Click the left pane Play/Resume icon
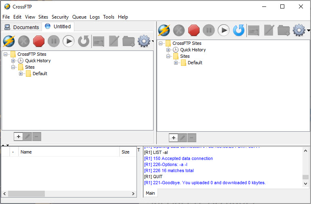311x204 pixels. click(x=69, y=41)
